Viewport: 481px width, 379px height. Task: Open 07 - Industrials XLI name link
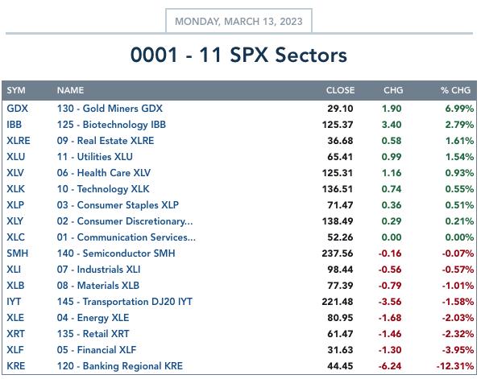coord(98,270)
